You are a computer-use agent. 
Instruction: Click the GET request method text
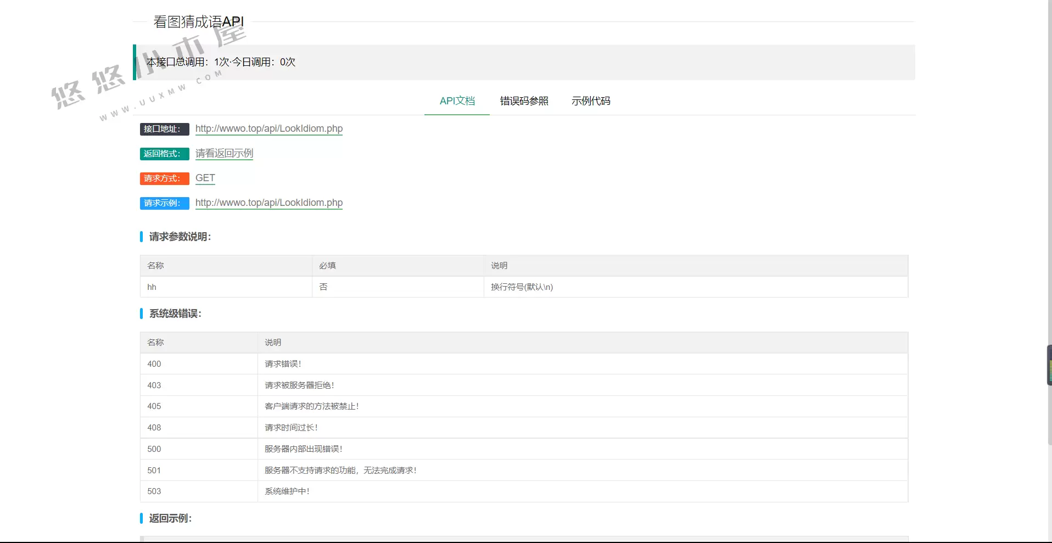point(205,178)
